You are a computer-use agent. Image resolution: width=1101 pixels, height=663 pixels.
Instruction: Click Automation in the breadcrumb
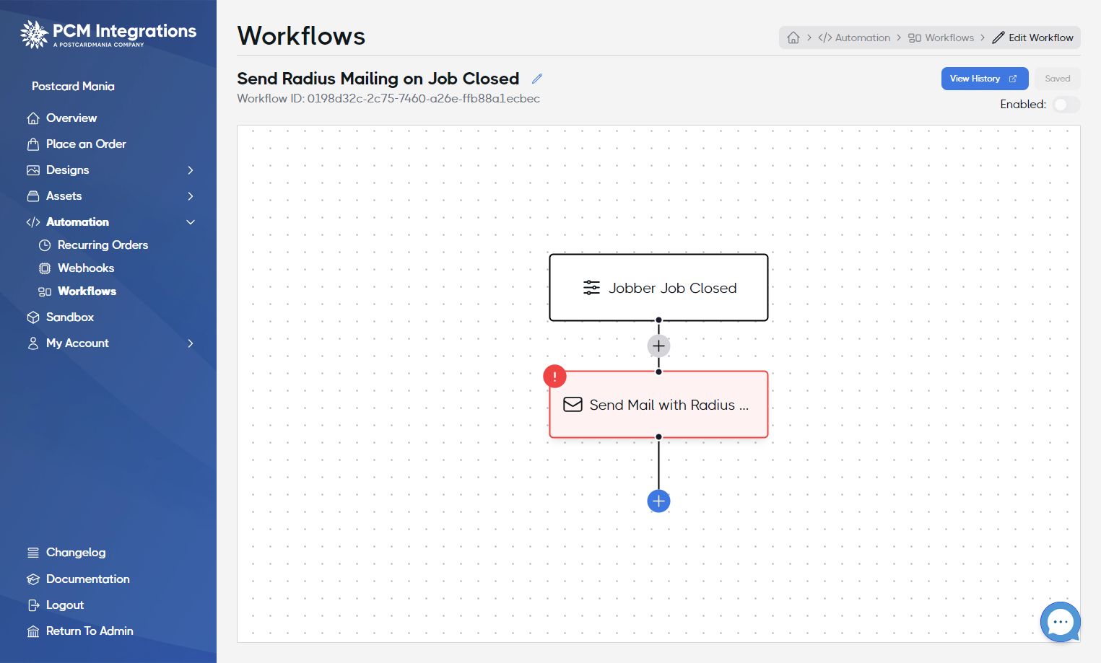tap(854, 38)
